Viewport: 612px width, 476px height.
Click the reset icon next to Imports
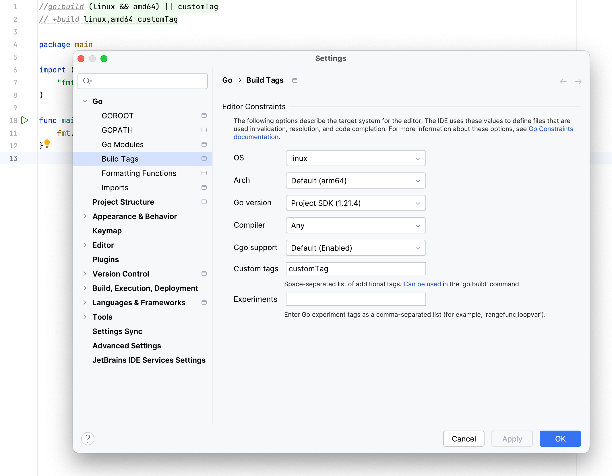pyautogui.click(x=204, y=187)
